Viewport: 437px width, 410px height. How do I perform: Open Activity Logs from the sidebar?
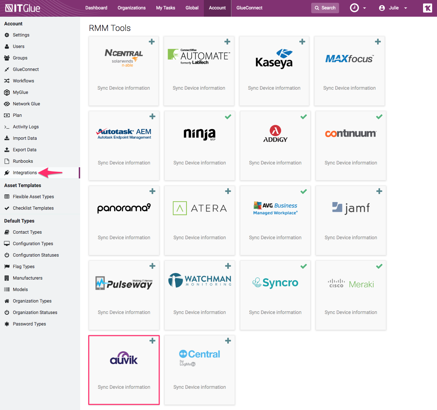tap(25, 127)
